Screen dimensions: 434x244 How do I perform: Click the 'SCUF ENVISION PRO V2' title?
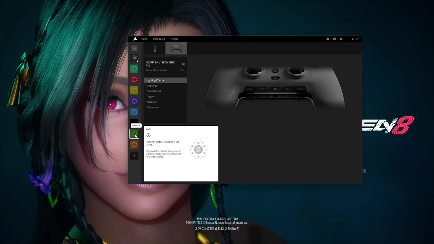(161, 64)
